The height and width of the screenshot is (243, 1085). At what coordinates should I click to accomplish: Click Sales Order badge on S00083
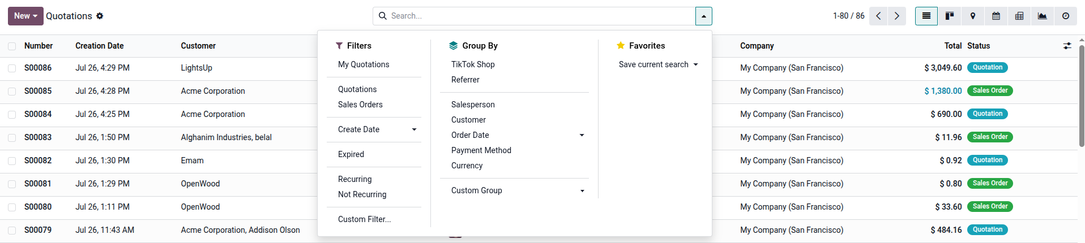point(990,137)
